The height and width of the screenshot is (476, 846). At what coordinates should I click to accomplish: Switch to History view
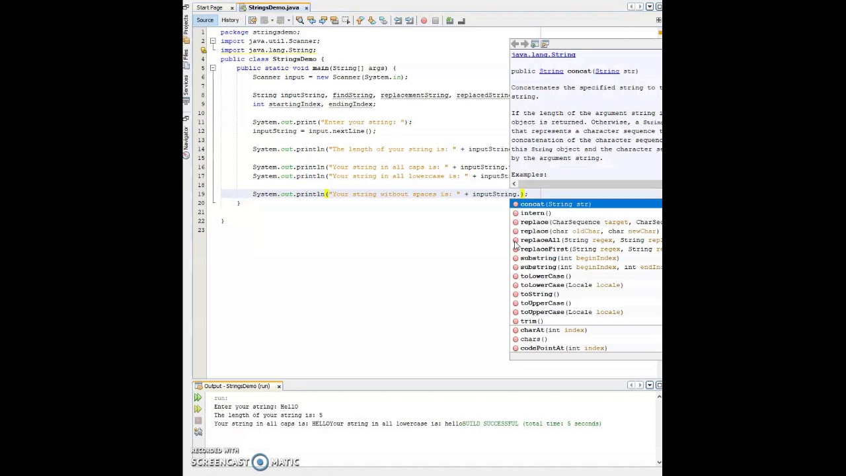click(x=230, y=20)
